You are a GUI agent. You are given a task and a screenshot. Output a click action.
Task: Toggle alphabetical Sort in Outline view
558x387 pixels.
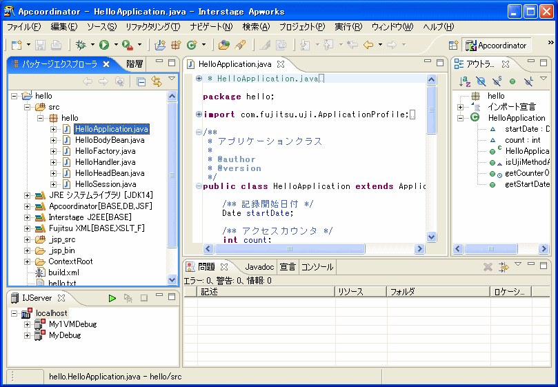click(464, 81)
